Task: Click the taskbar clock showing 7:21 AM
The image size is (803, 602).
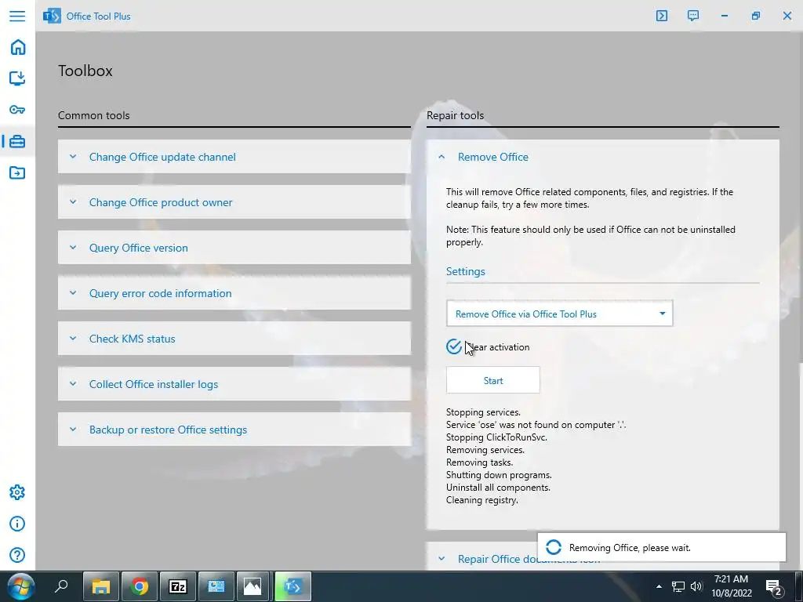Action: pos(732,586)
